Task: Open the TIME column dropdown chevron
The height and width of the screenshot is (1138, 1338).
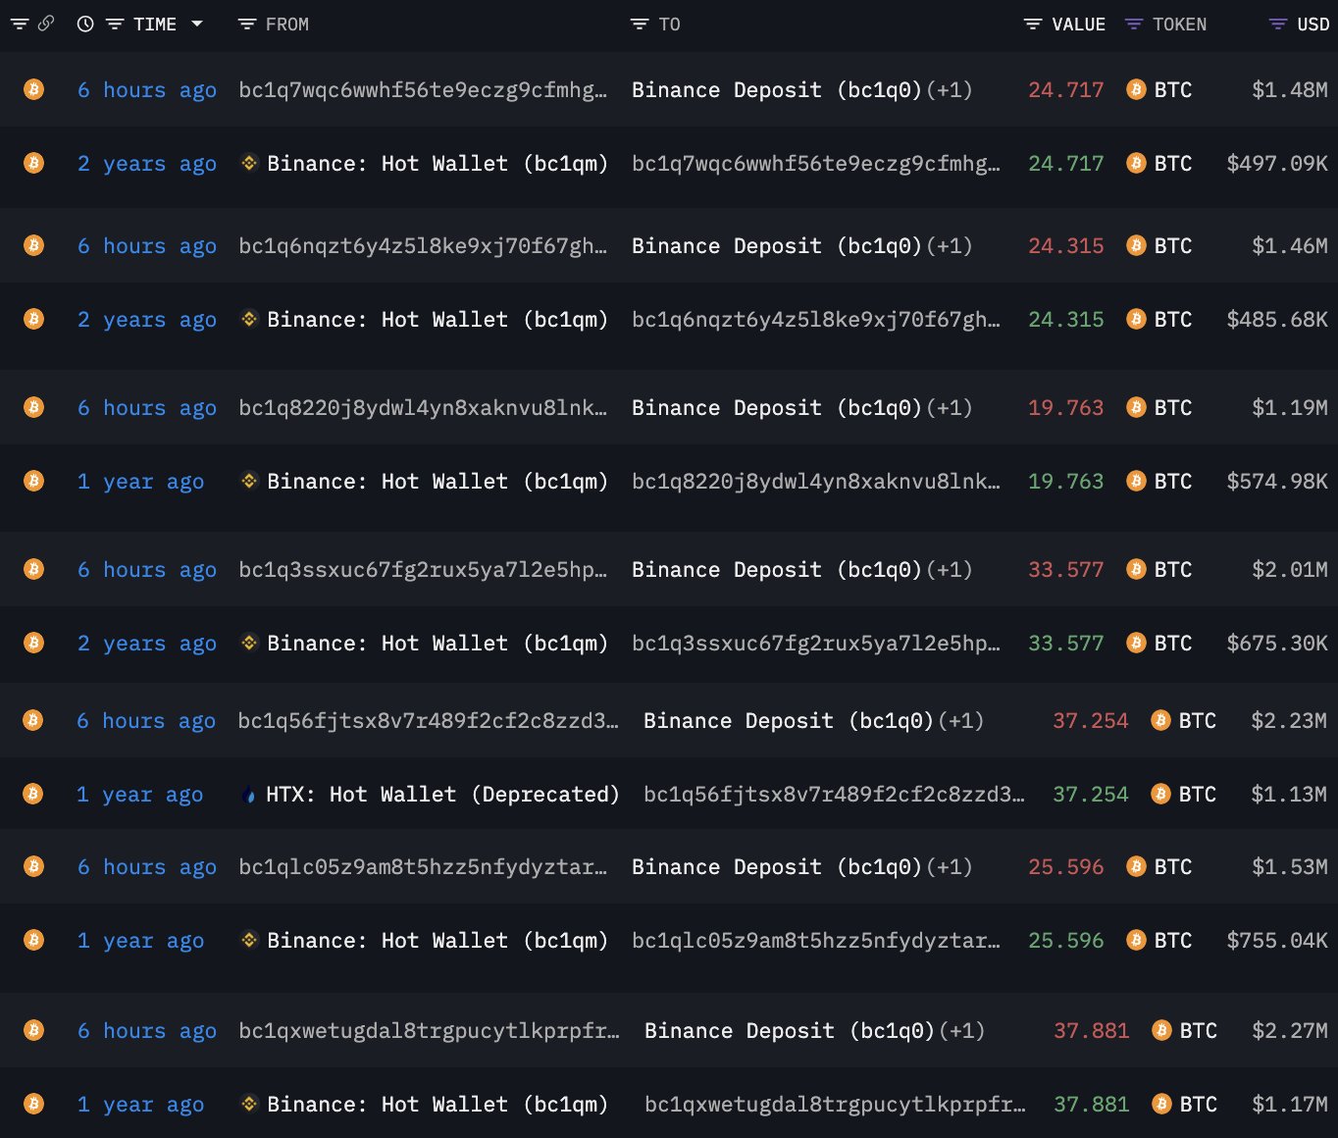Action: tap(198, 25)
